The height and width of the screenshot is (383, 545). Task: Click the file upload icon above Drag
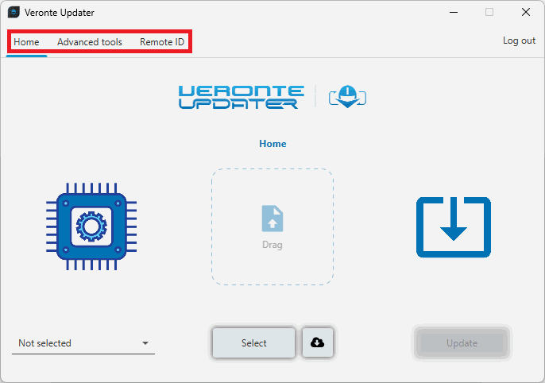272,219
